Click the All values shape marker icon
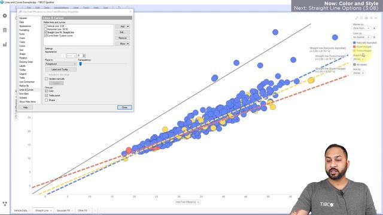The height and width of the screenshot is (215, 383). click(354, 64)
